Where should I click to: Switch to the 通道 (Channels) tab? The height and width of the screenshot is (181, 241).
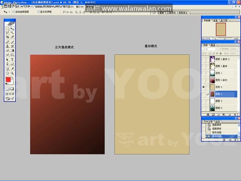213,45
